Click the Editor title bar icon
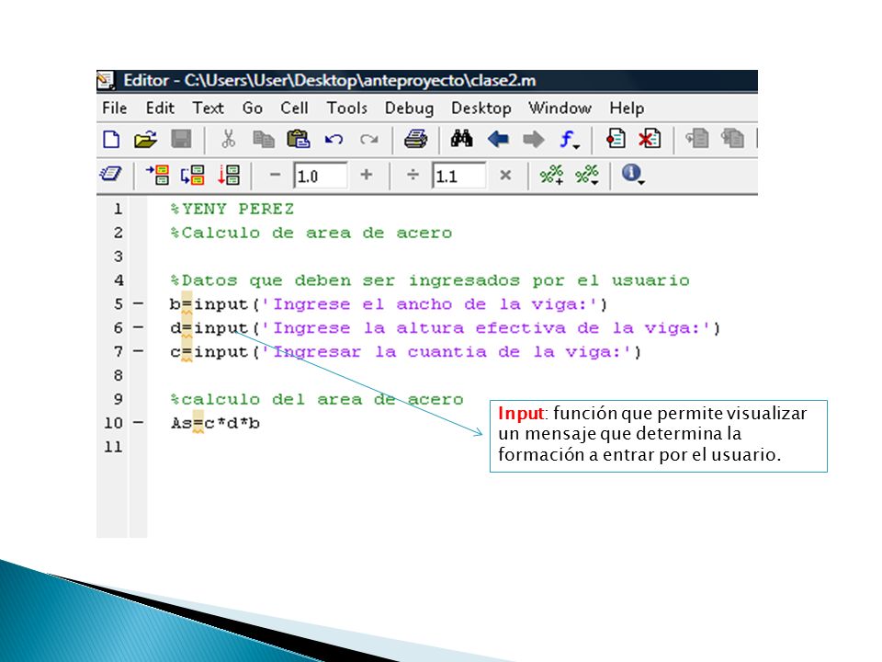 105,81
